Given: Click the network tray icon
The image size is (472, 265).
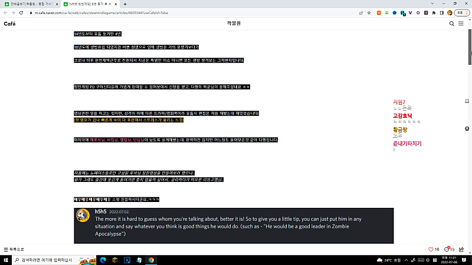Looking at the screenshot, I should pyautogui.click(x=414, y=260).
